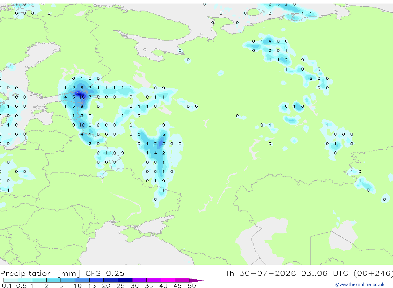
Task: Click the 'Precipitation [mm]' title text
Action: pyautogui.click(x=40, y=273)
